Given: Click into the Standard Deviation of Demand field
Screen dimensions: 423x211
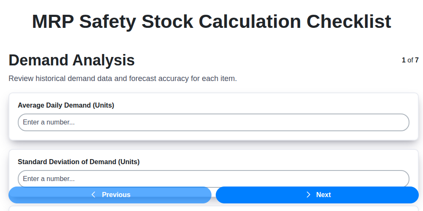Looking at the screenshot, I should [x=213, y=179].
